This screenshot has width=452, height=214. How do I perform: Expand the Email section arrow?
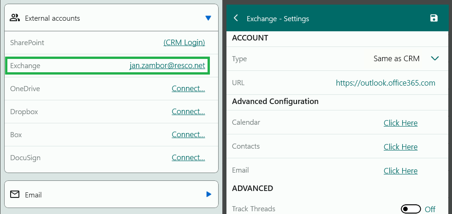pos(208,195)
